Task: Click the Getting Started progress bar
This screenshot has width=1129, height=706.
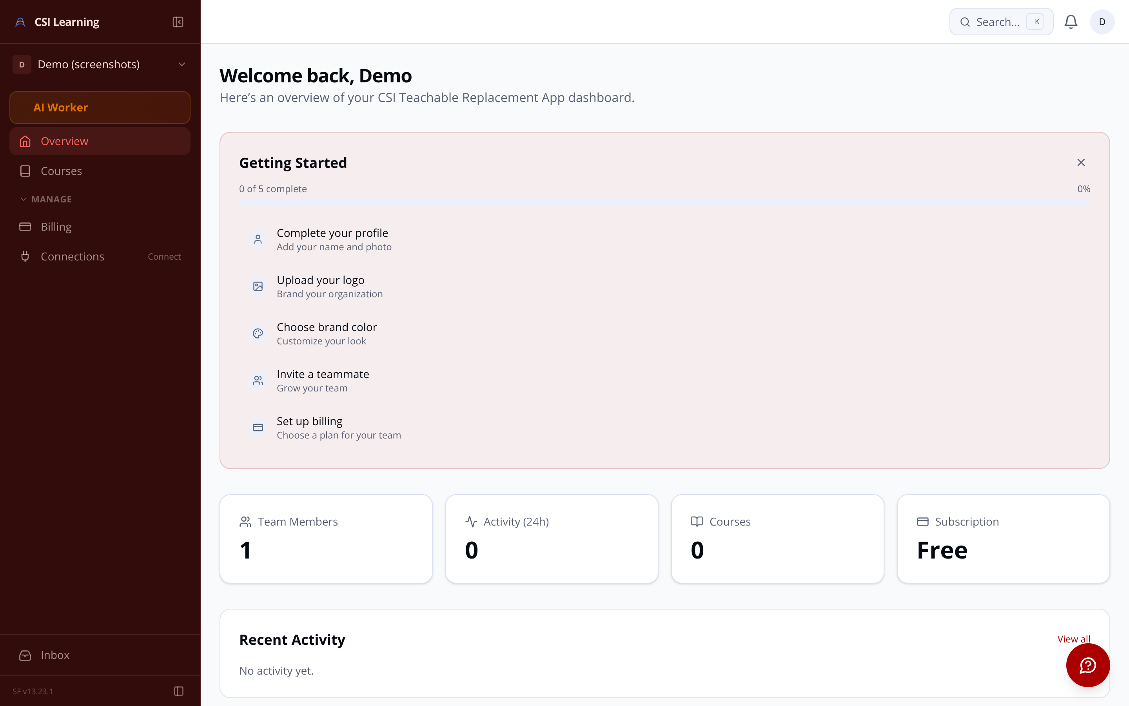Action: pos(664,202)
